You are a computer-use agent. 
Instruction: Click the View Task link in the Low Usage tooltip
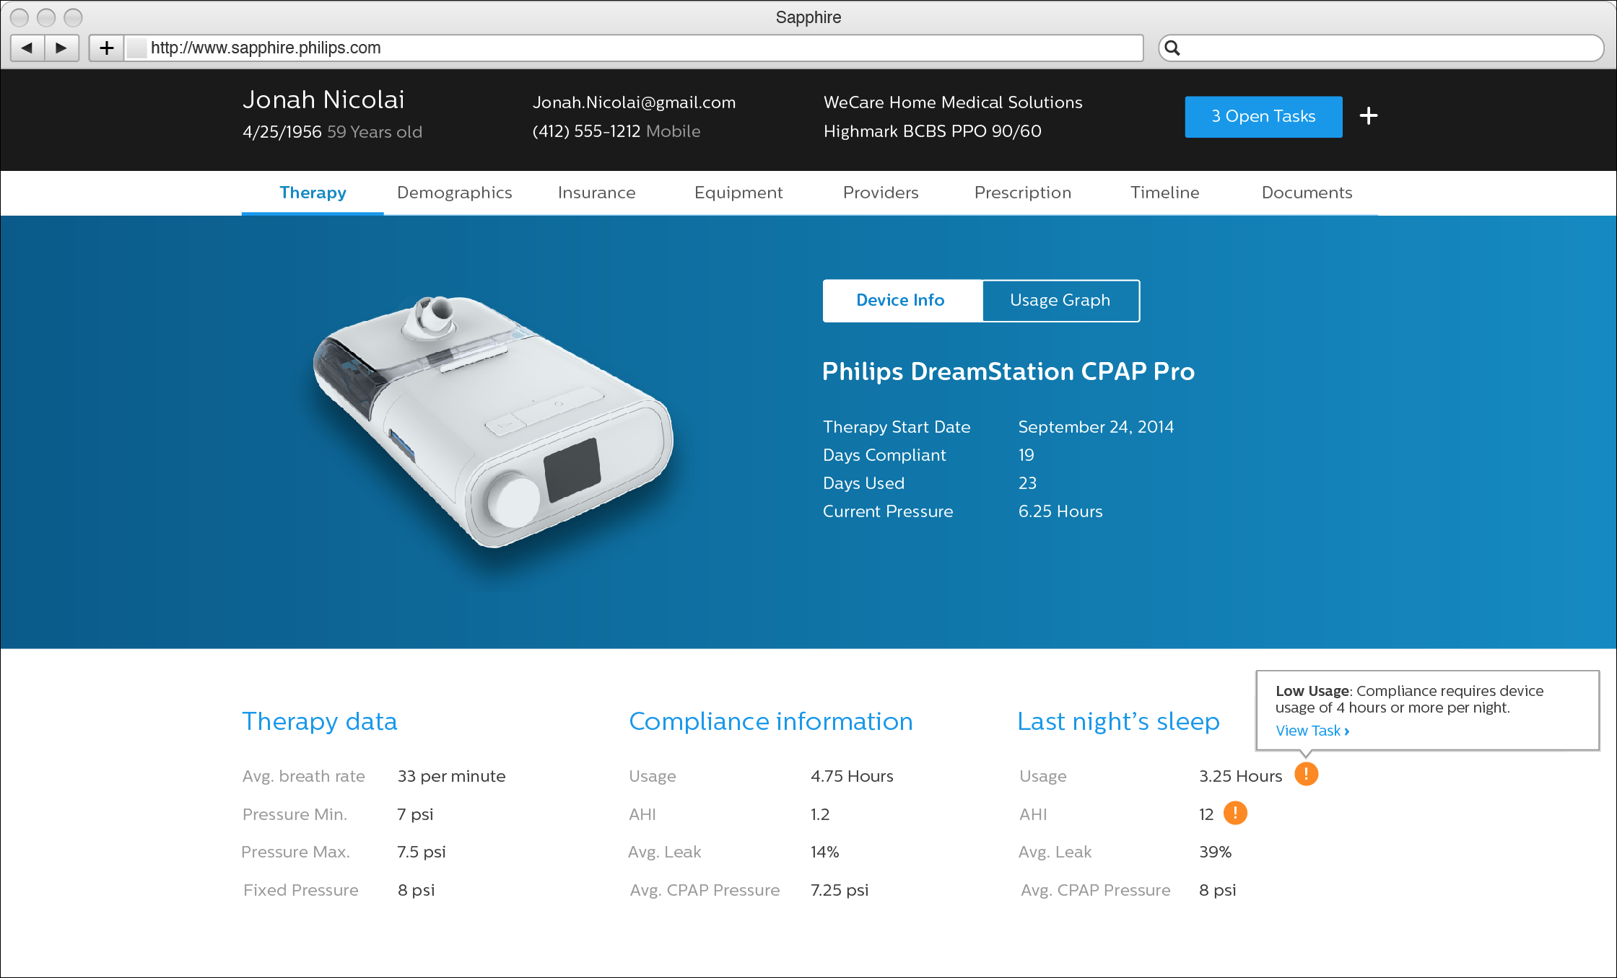pyautogui.click(x=1309, y=730)
